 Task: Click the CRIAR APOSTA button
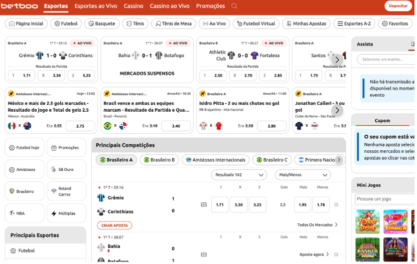coord(114,225)
